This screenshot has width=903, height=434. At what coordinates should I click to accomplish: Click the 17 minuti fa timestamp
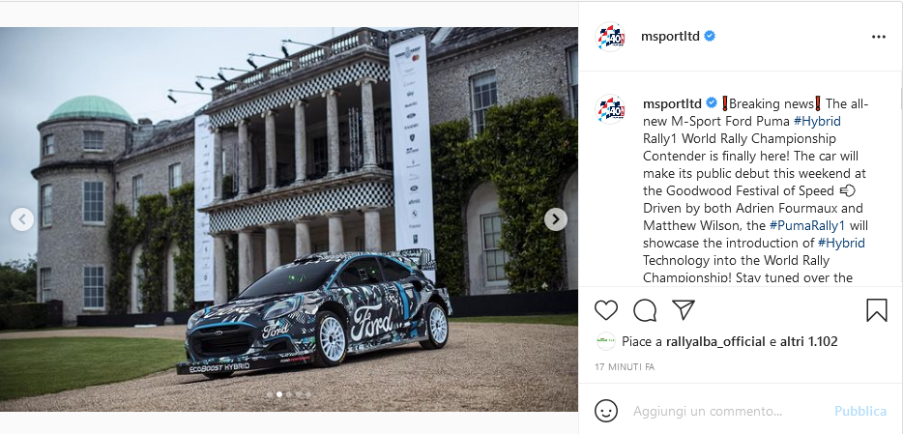point(625,366)
